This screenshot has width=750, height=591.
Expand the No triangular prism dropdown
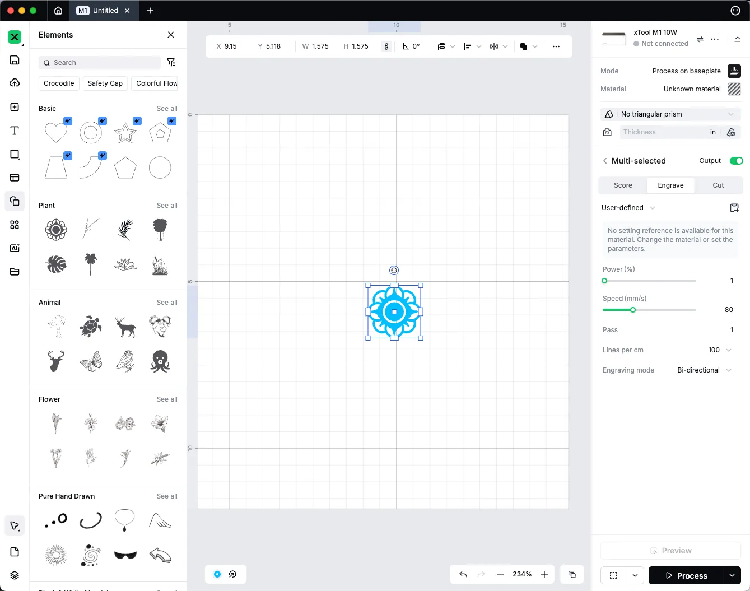(670, 114)
